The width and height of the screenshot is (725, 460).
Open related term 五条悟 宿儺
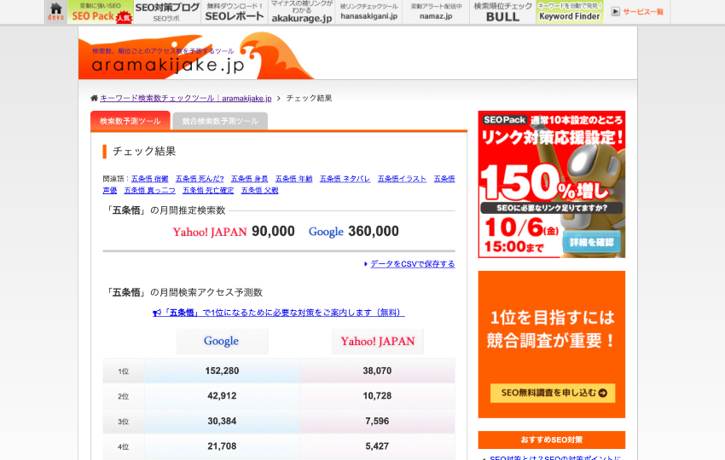tap(150, 179)
